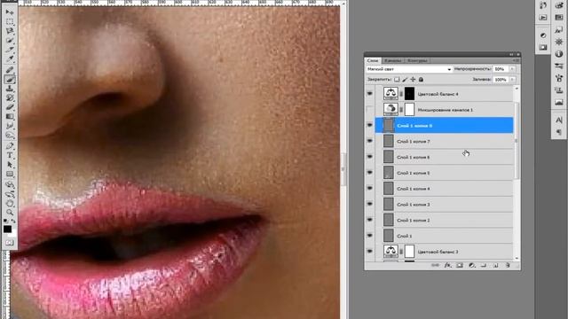The height and width of the screenshot is (319, 568).
Task: Select the Rectangular Marquee tool
Action: tap(10, 22)
